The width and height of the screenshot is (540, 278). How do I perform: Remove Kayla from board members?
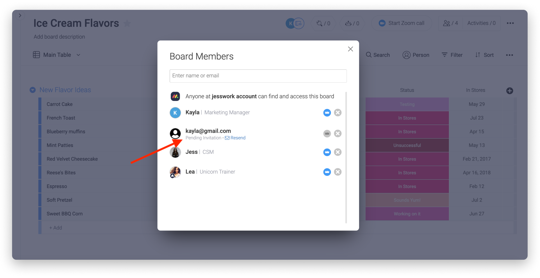pyautogui.click(x=338, y=113)
